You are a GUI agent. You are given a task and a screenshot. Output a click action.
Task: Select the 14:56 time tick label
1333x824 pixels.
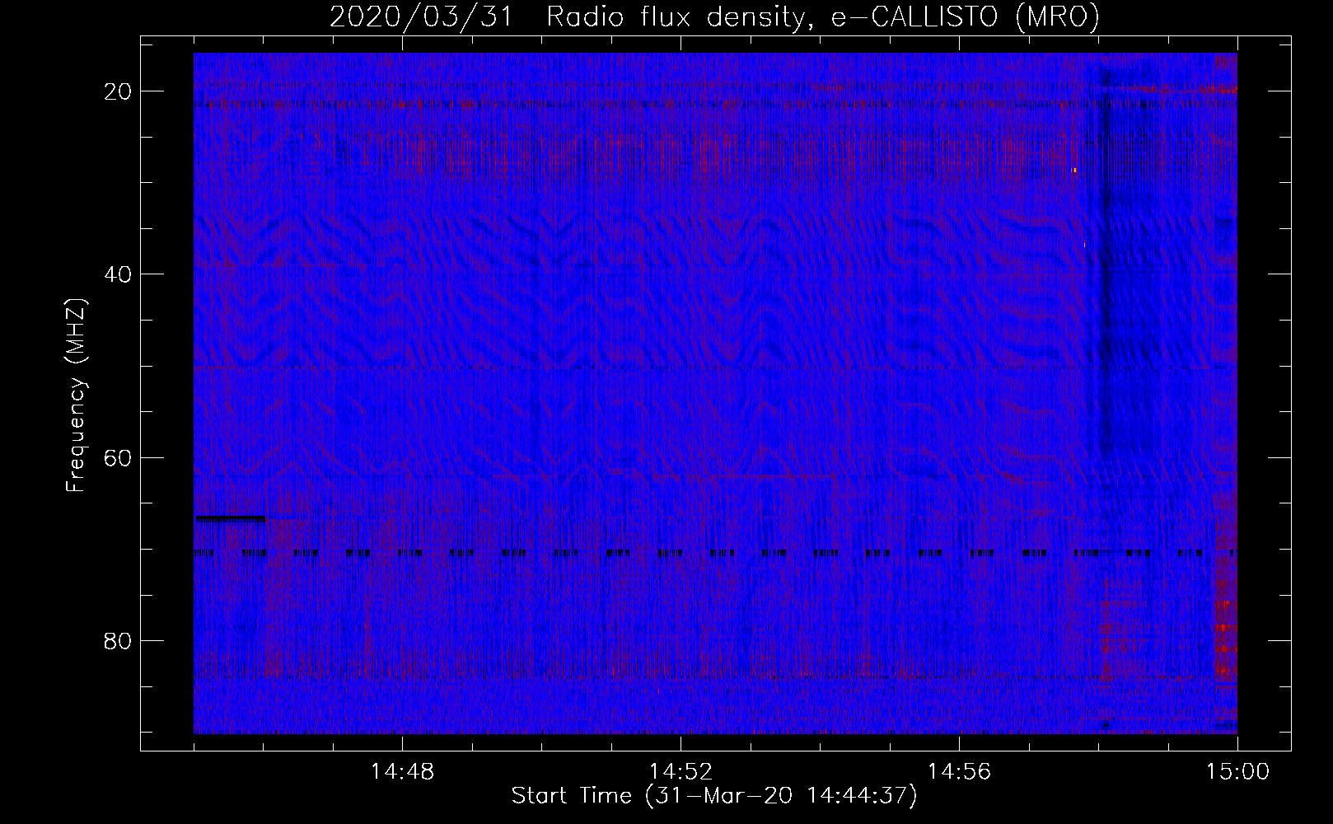click(959, 772)
